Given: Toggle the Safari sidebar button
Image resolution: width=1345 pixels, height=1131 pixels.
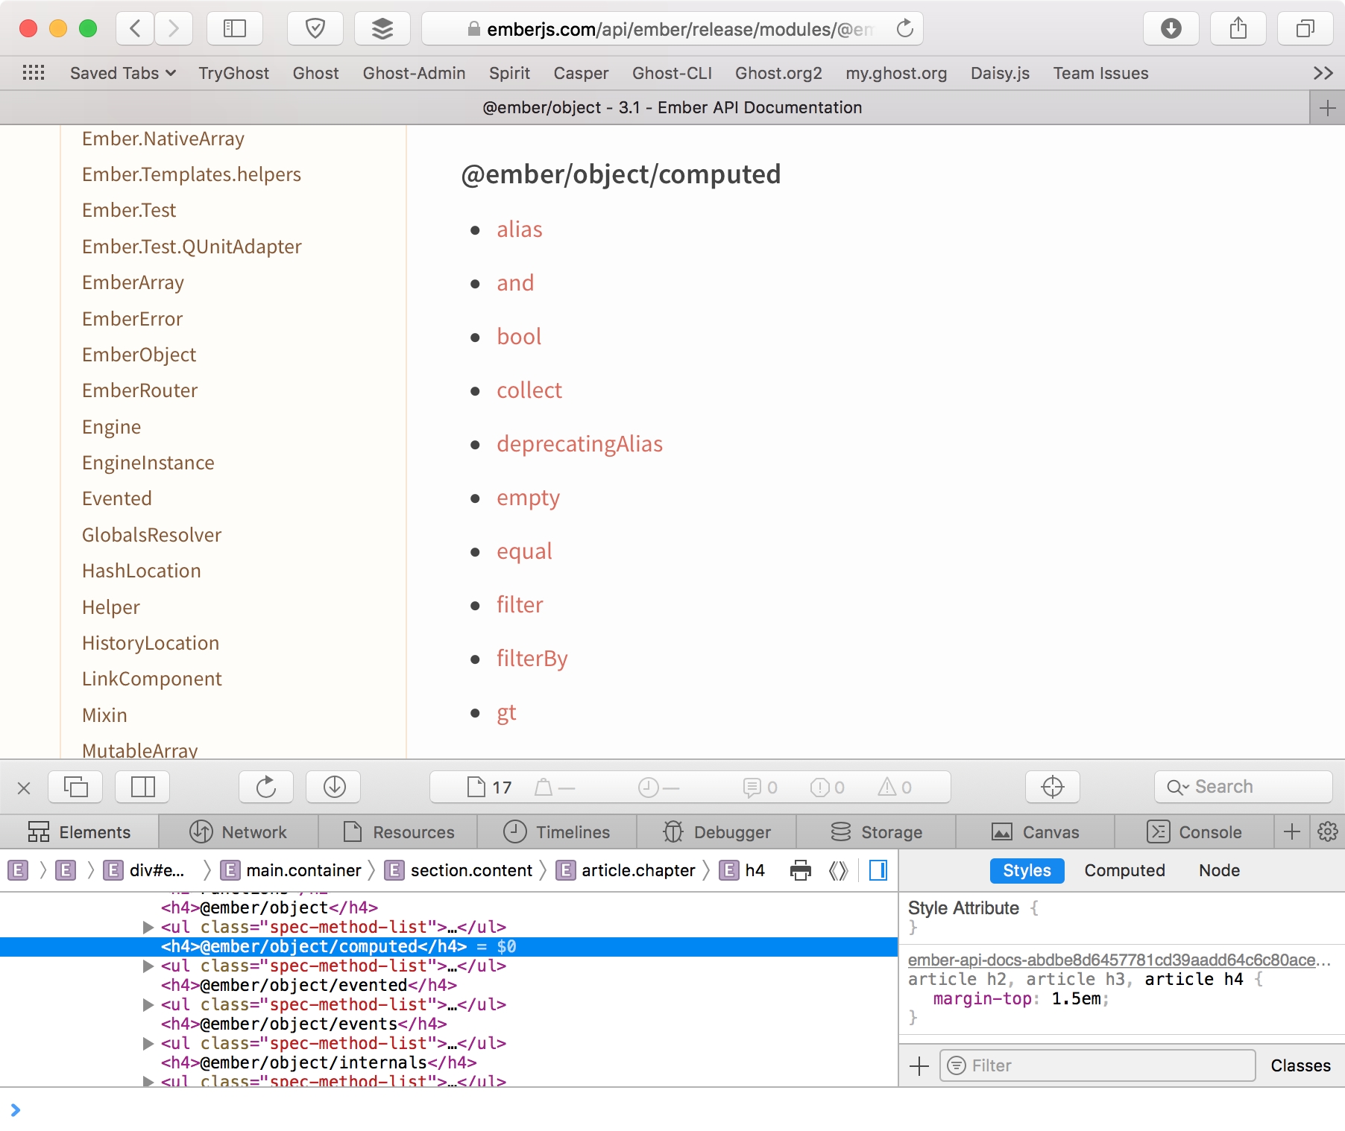Looking at the screenshot, I should (235, 29).
